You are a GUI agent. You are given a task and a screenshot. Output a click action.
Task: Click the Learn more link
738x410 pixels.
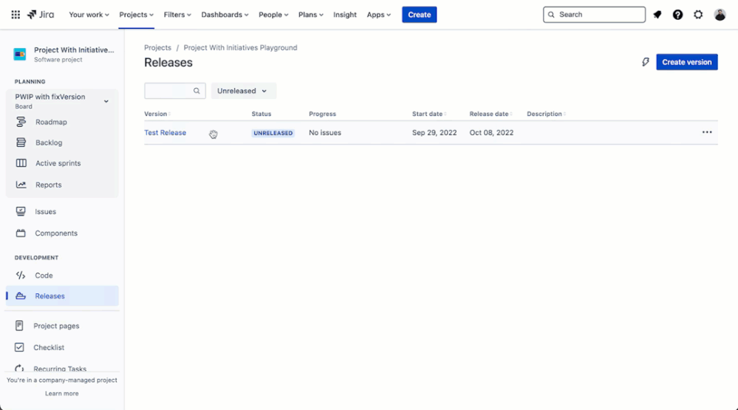coord(61,394)
